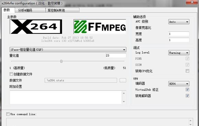Viewport: 199px width, 126px height.
Task: Click the 'libx264 core 130' version text
Action: (68, 41)
